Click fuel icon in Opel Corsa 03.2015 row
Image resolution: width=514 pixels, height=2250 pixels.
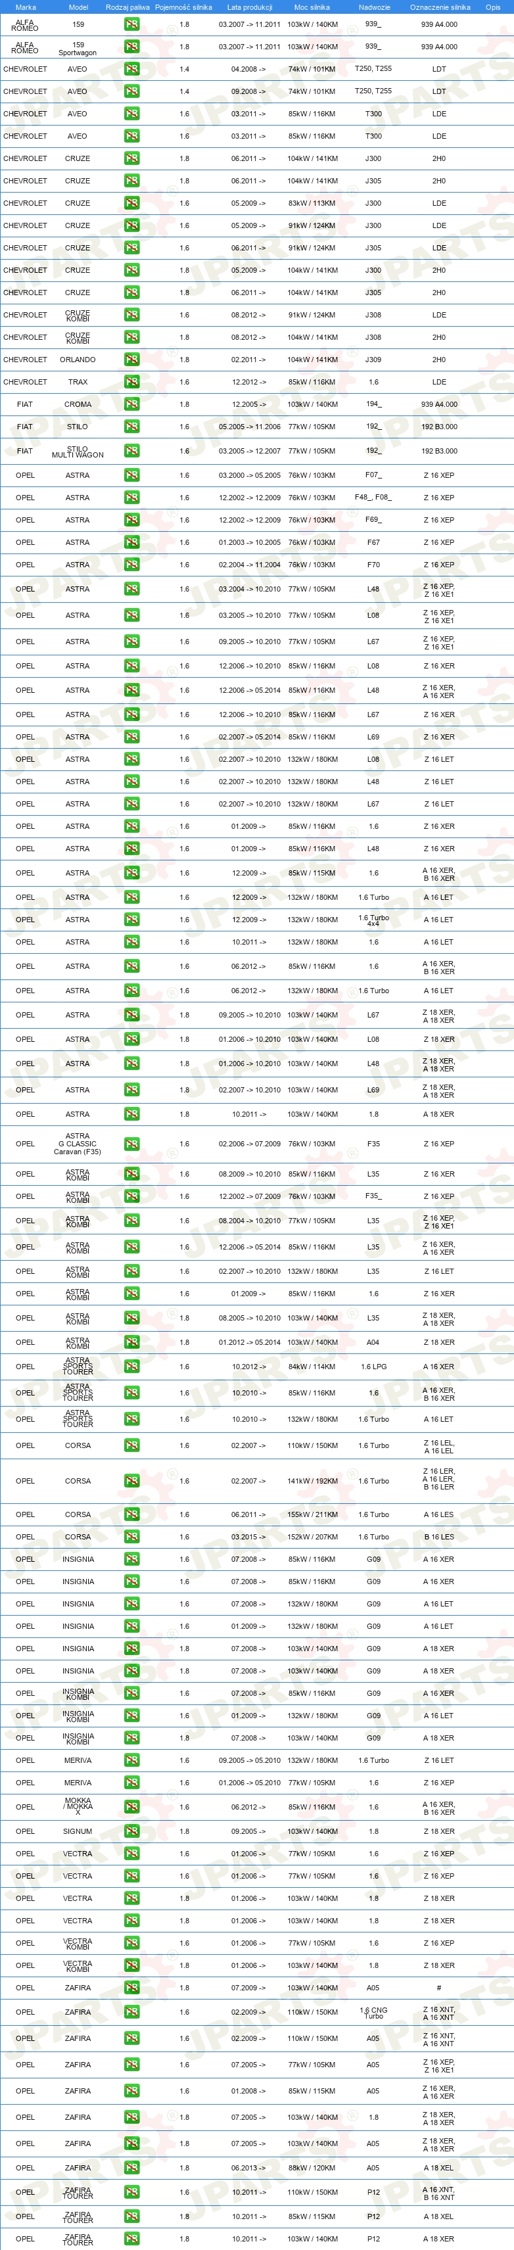click(x=131, y=1536)
